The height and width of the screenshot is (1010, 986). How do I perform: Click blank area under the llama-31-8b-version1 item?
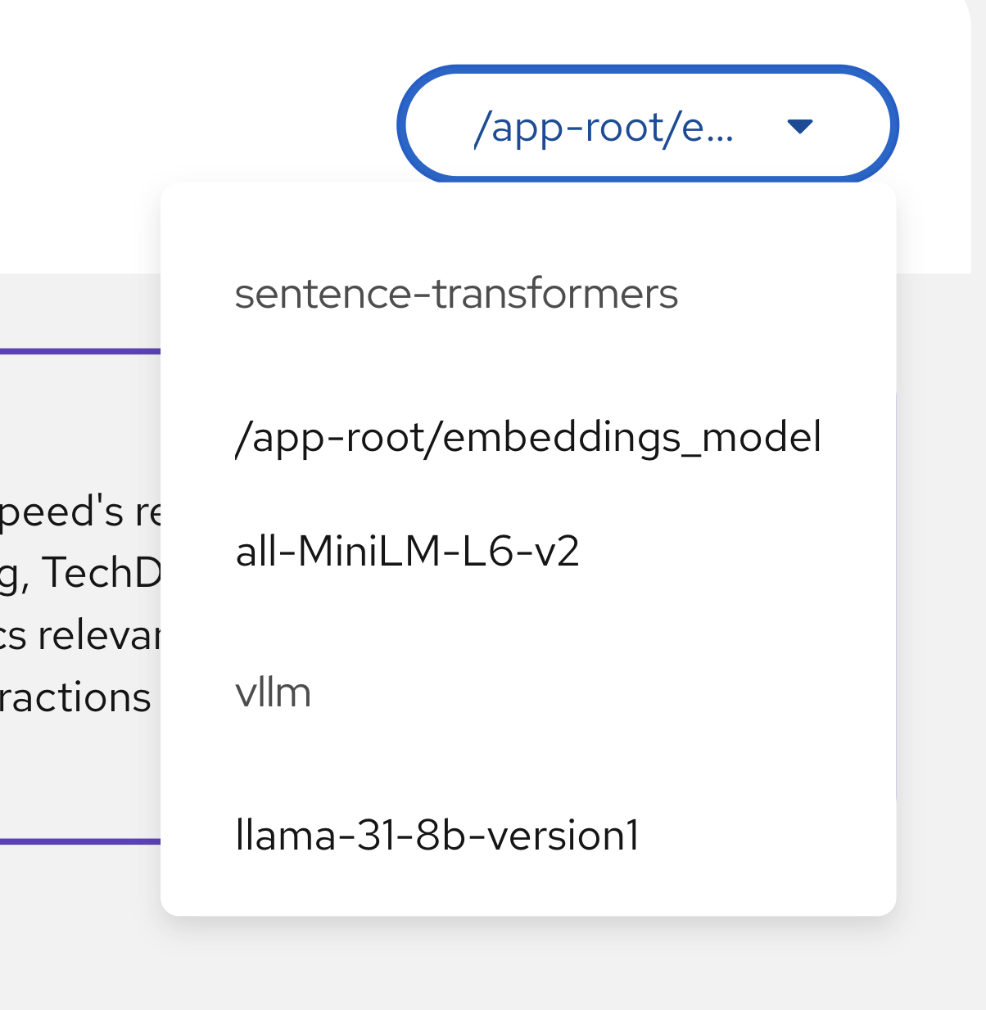point(524,888)
